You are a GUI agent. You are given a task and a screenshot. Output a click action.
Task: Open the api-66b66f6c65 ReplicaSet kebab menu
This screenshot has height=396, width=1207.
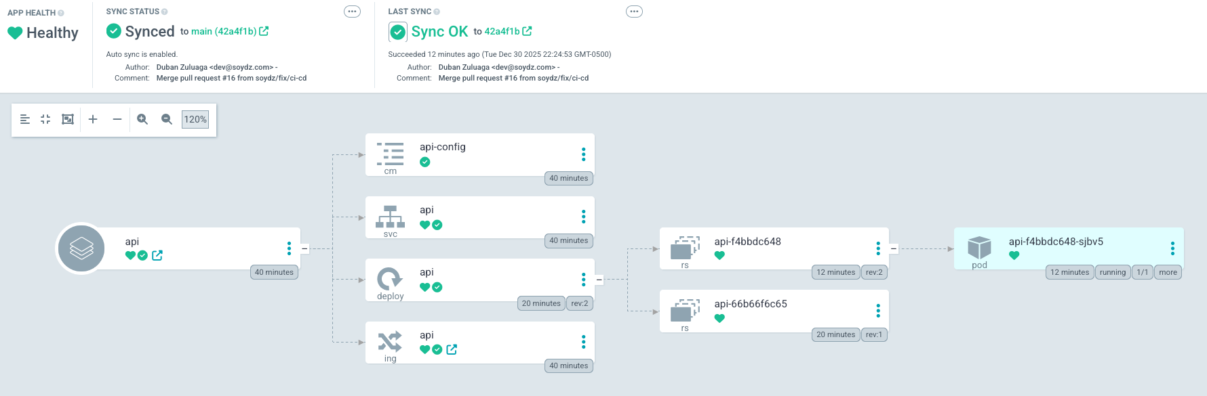click(x=878, y=311)
